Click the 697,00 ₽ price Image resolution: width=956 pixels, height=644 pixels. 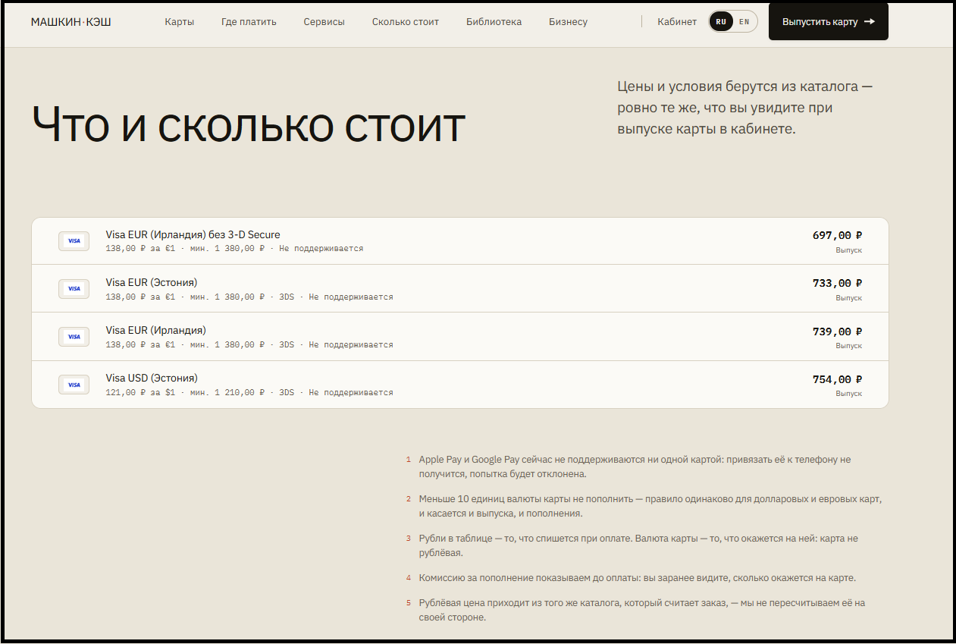[837, 235]
